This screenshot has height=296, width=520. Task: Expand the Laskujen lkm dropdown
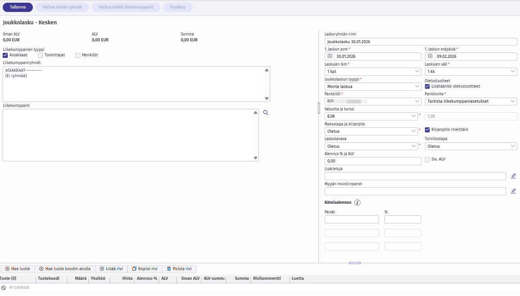coord(373,71)
